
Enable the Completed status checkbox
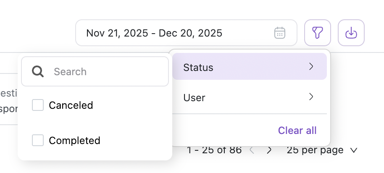[38, 140]
